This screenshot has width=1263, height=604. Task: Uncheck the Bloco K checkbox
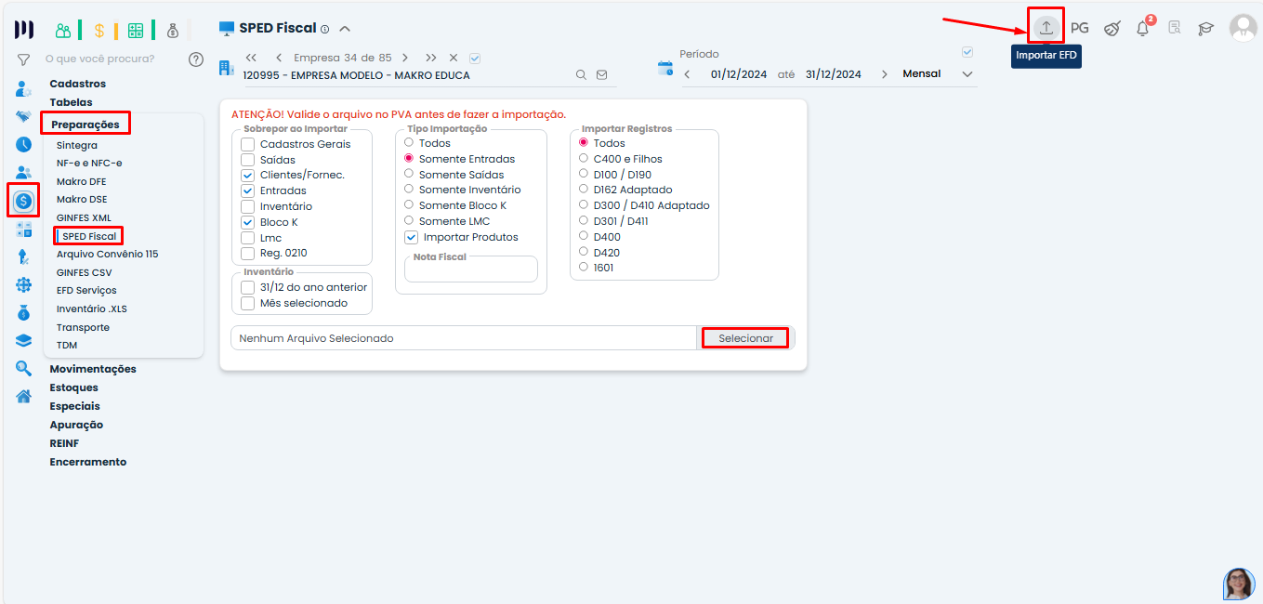click(x=247, y=222)
